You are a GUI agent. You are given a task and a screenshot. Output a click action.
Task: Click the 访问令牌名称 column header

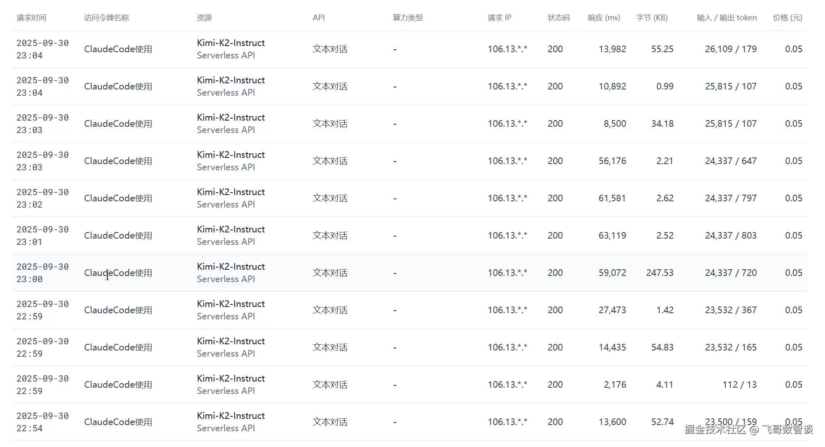107,18
